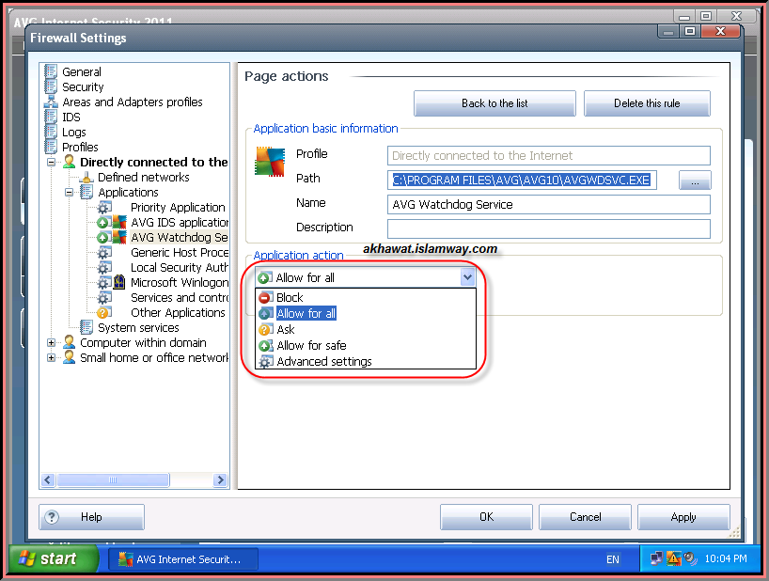
Task: Click the Applications list icon in tree
Action: (86, 192)
